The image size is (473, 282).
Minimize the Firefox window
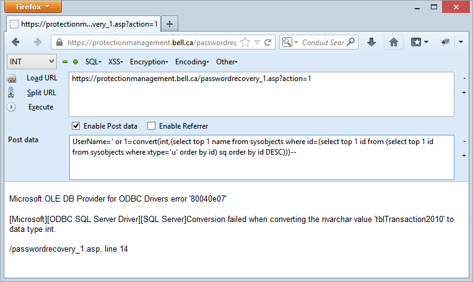[417, 7]
